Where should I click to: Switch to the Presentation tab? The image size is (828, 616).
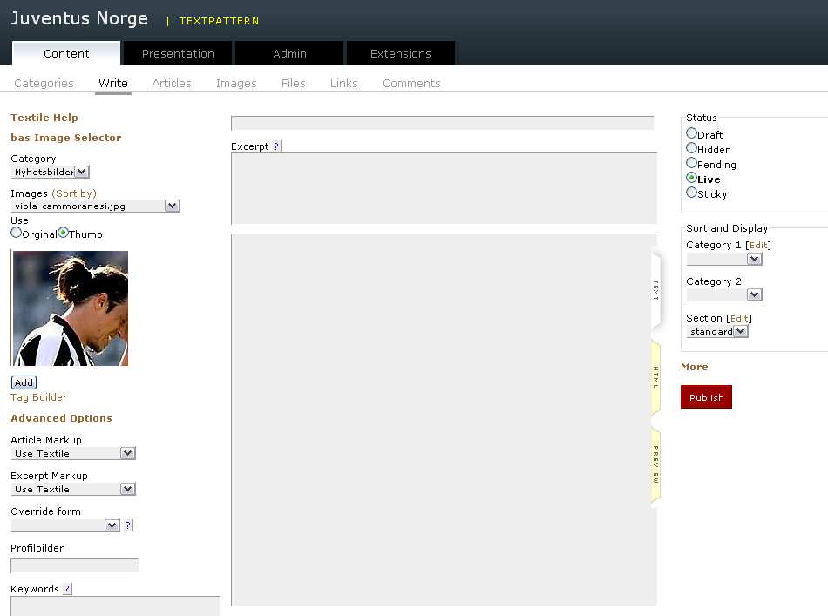(x=178, y=53)
